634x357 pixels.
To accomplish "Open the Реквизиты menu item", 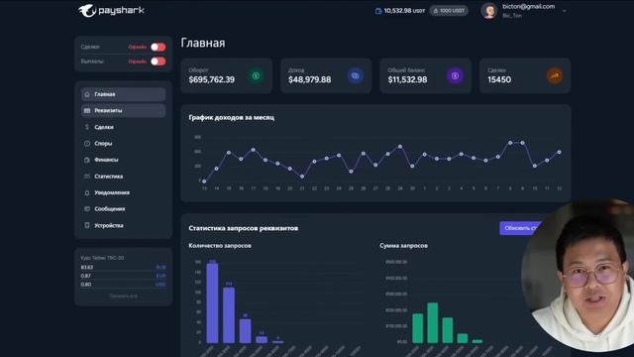I will 123,110.
